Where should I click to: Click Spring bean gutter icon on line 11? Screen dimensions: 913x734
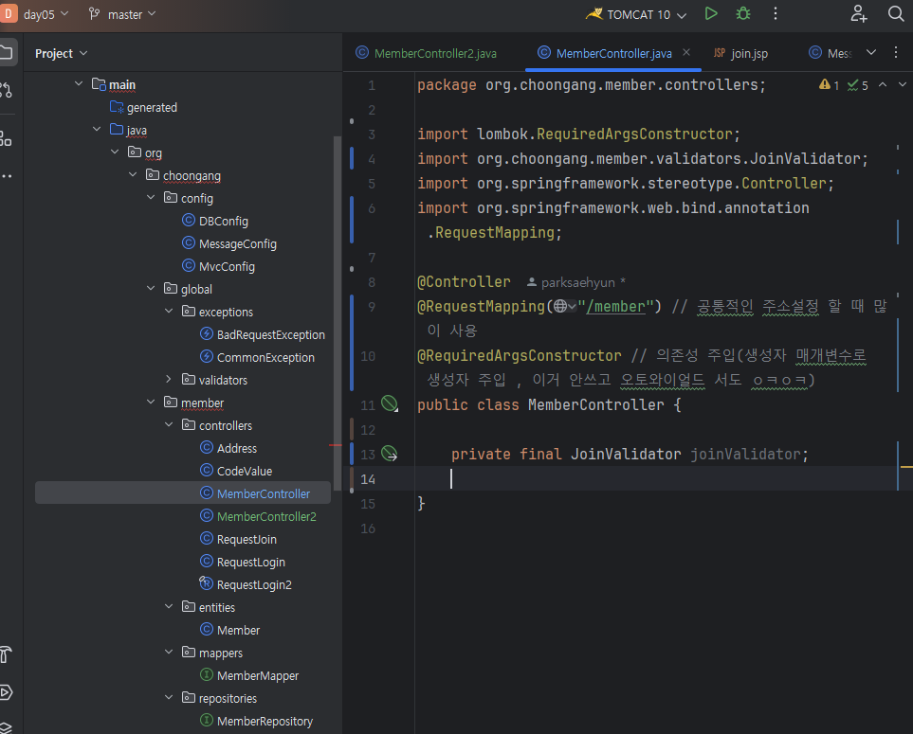point(390,404)
